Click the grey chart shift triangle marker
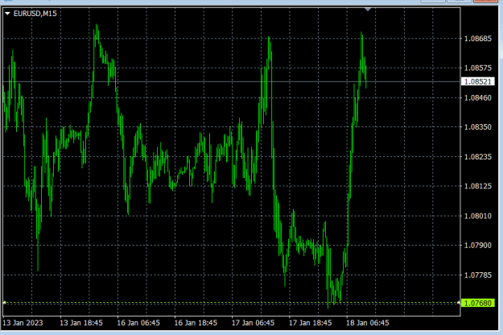Viewport: 503px width, 335px height. click(368, 10)
